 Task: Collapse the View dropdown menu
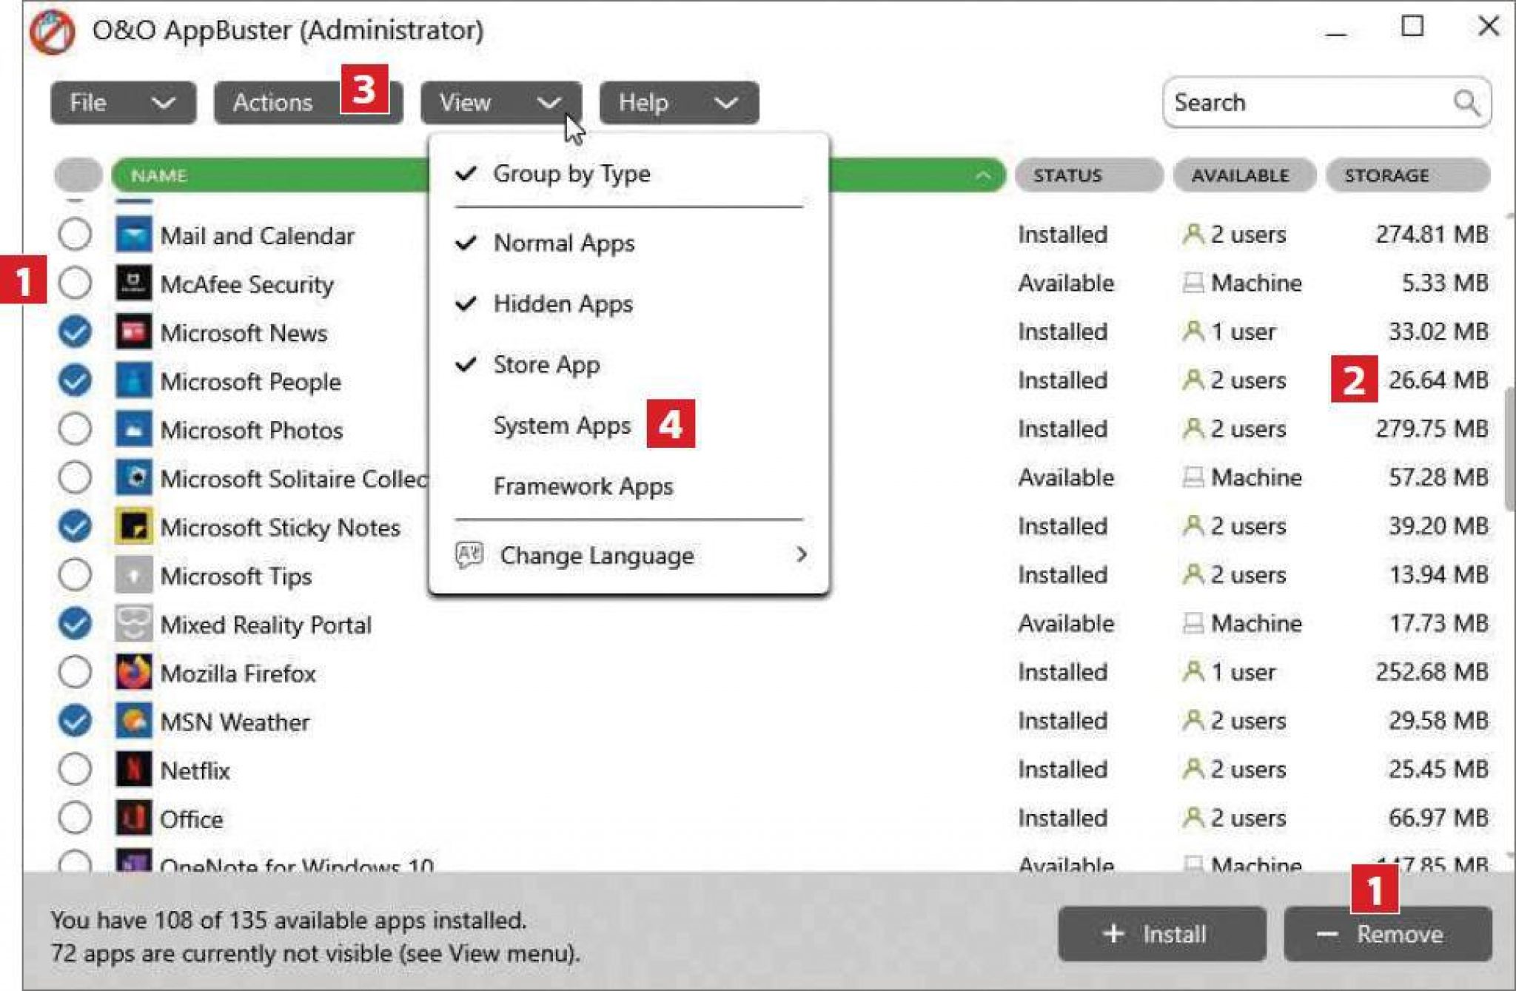501,103
